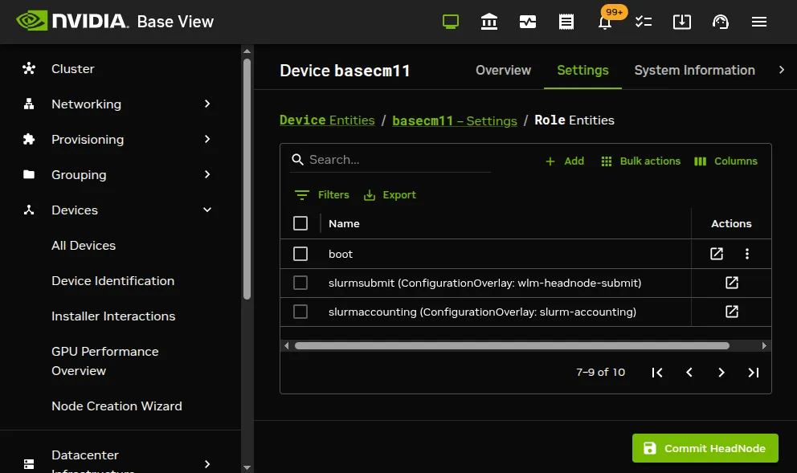Open the hamburger menu in the top bar
Viewport: 797px width, 473px height.
759,22
